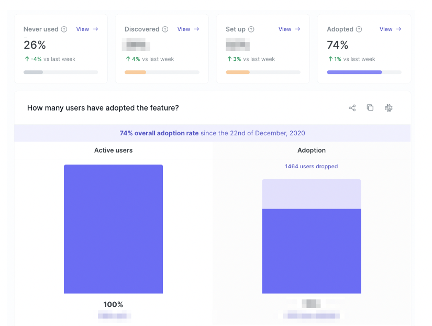View users who never used the feature
432x326 pixels.
click(x=87, y=29)
